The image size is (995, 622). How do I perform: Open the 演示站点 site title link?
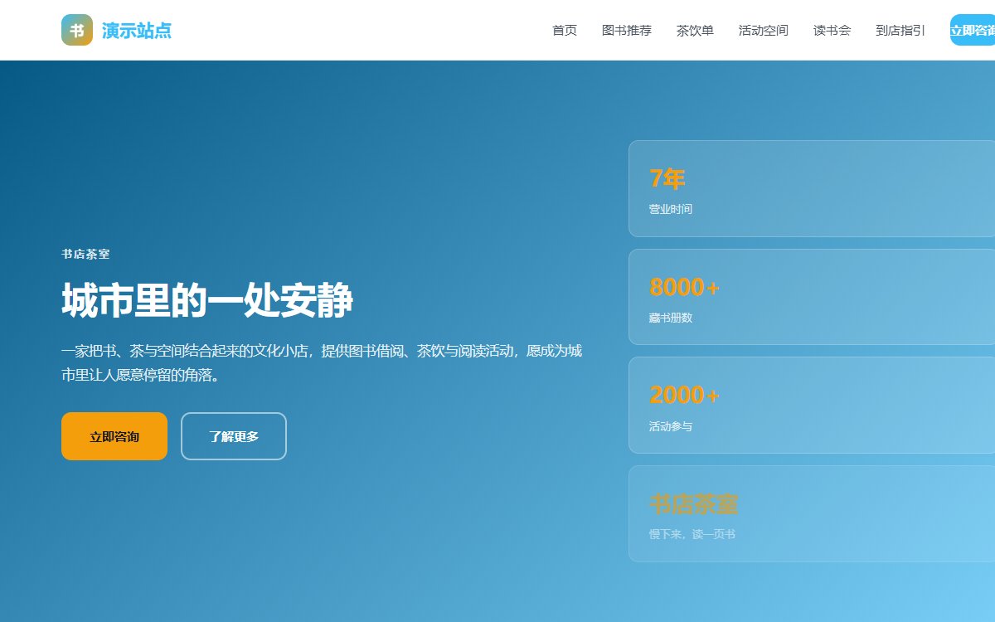point(137,31)
